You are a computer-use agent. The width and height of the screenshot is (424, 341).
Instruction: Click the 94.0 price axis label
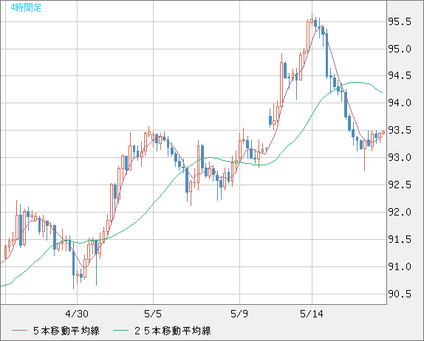pos(400,103)
